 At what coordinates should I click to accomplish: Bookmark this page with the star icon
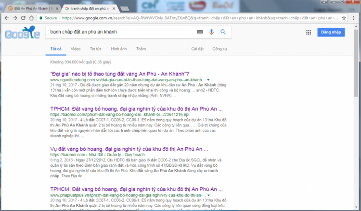[344, 18]
